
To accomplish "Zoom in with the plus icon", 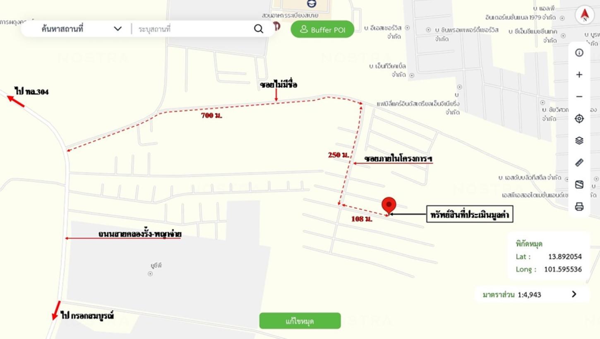I will [x=579, y=75].
